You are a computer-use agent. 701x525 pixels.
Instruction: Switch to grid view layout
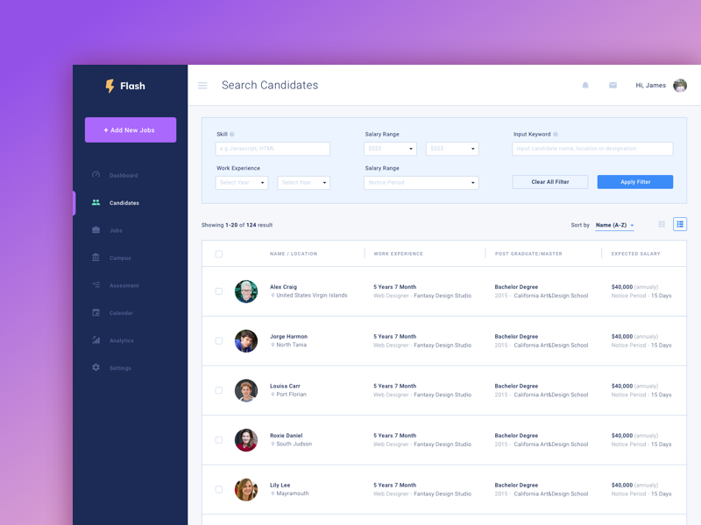(662, 224)
